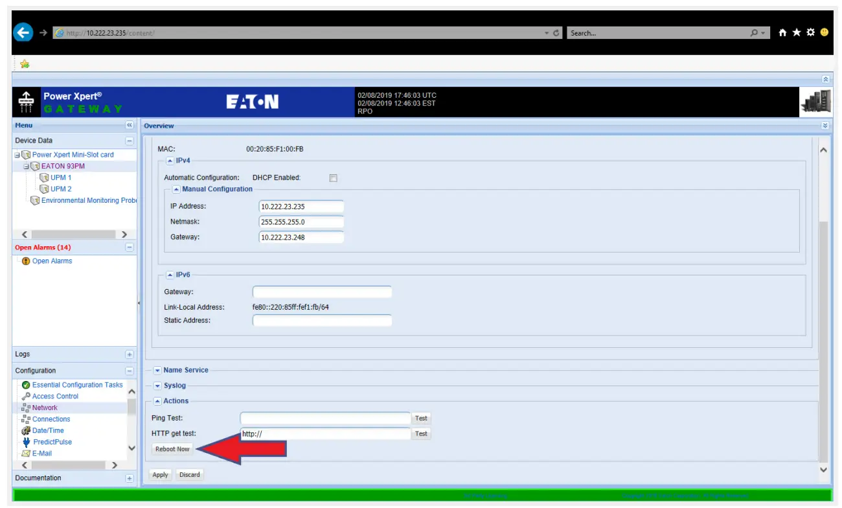Click the Reboot Now button

point(172,449)
